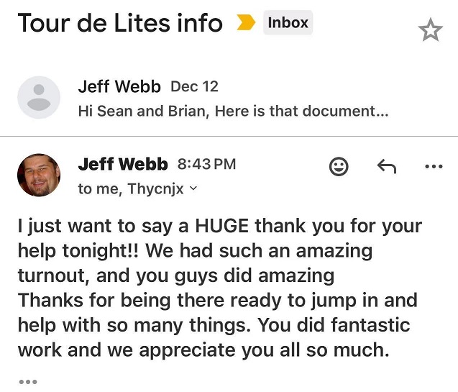Screen dimensions: 458x392
Task: Reply using the reply arrow icon
Action: click(386, 166)
